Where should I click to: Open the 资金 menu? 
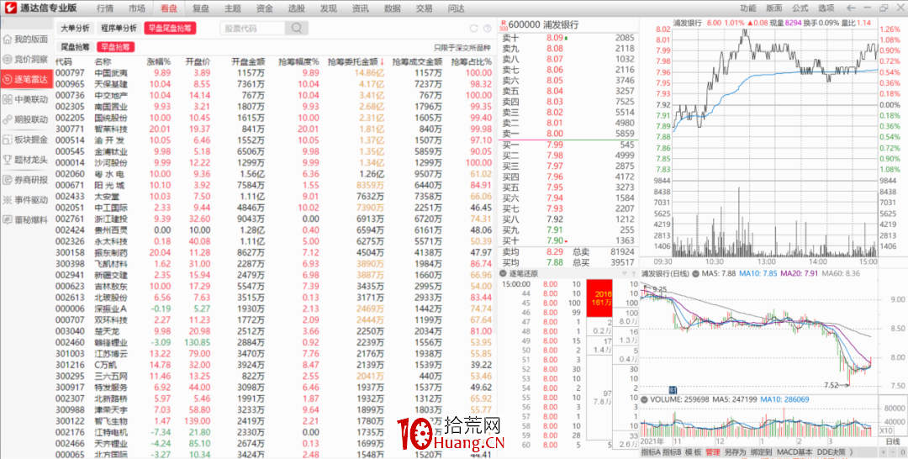[265, 8]
